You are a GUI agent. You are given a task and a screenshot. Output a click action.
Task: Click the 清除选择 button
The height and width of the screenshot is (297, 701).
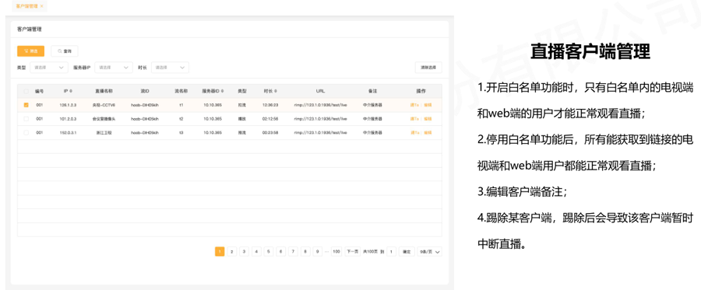click(428, 68)
